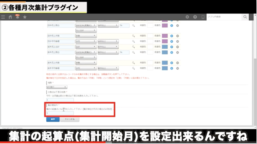Click the キャンセル cancel button
This screenshot has width=257, height=144.
click(x=70, y=119)
